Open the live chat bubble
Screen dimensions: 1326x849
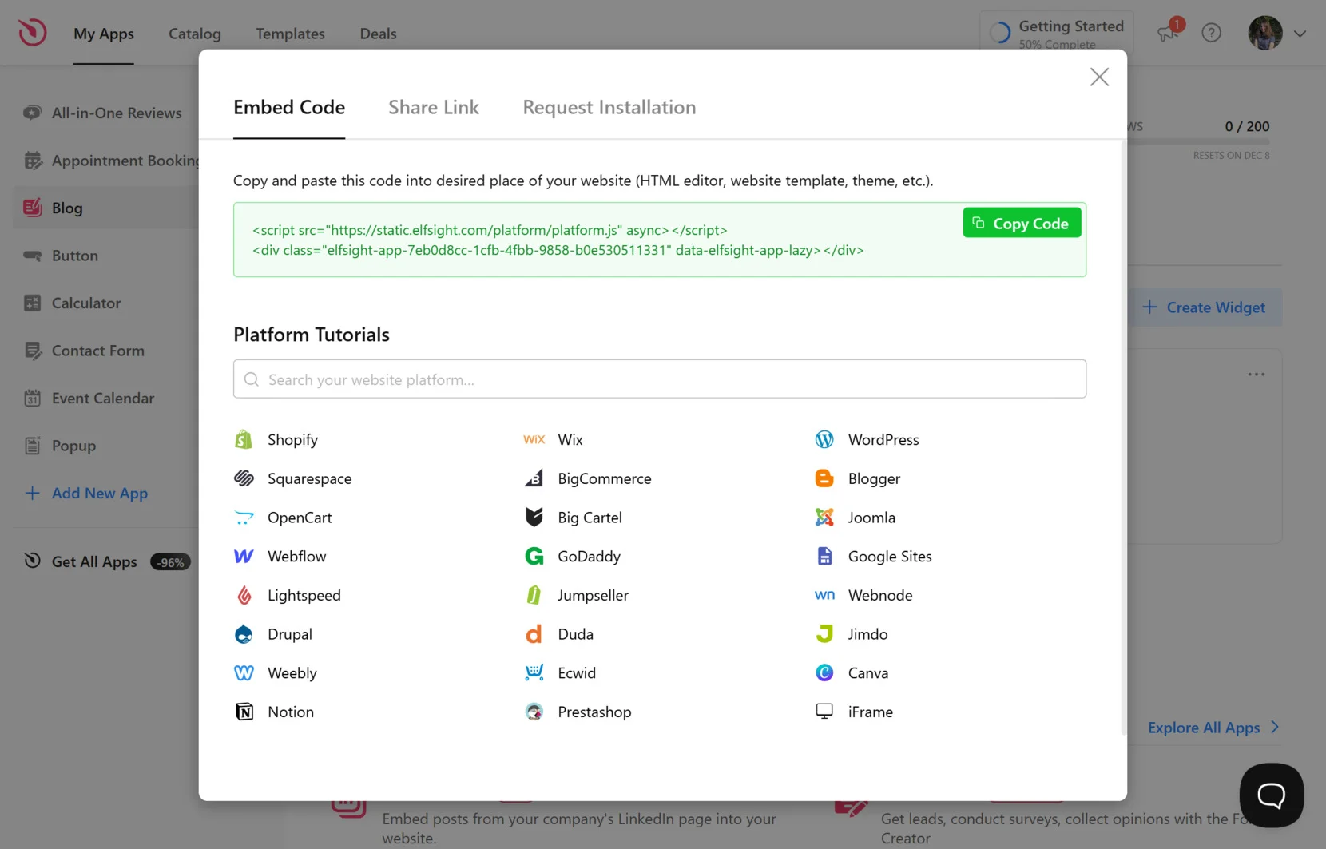pos(1271,795)
